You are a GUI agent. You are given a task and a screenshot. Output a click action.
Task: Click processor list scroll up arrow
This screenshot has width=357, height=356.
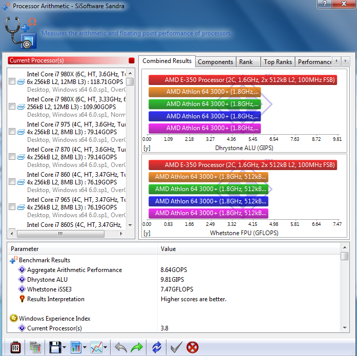pyautogui.click(x=130, y=73)
